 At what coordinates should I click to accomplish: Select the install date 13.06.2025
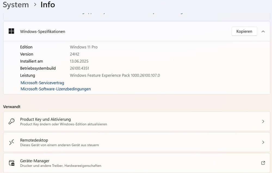(x=79, y=61)
